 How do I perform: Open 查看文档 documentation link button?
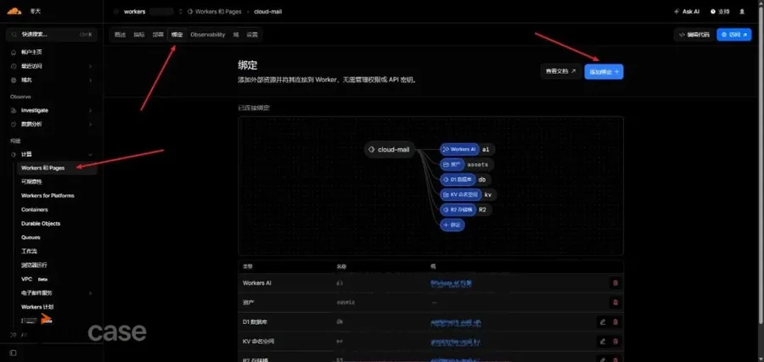(561, 71)
